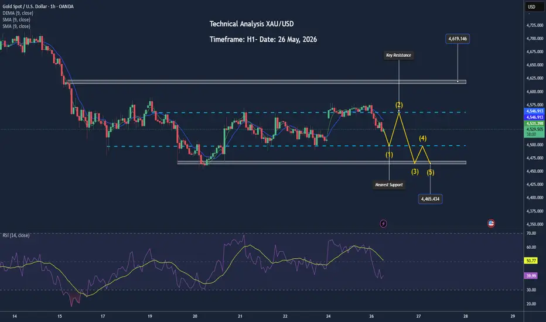The width and height of the screenshot is (546, 322).
Task: Click the 4,700.000 price axis label
Action: [534, 38]
